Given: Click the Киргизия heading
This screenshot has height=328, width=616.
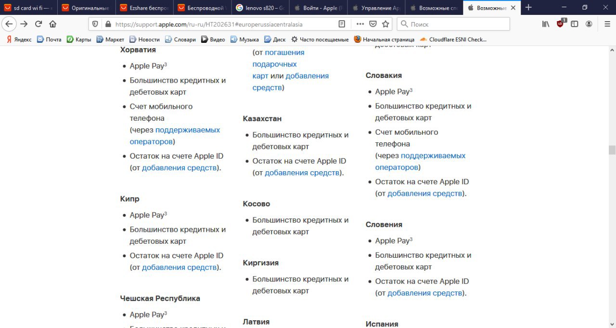Looking at the screenshot, I should pos(261,263).
